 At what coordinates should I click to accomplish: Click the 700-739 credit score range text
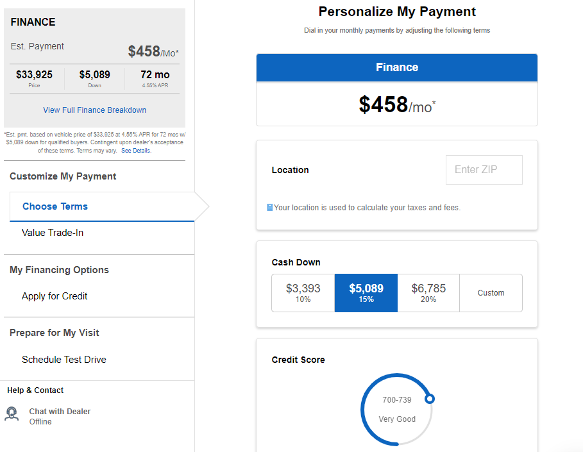coord(397,400)
